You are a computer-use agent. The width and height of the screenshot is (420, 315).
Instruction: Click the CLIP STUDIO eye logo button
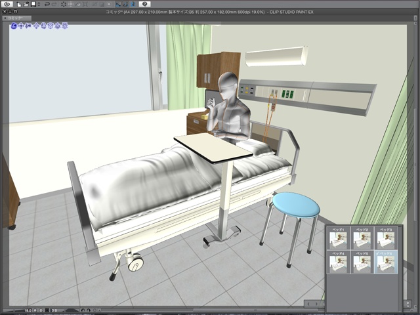[7, 5]
